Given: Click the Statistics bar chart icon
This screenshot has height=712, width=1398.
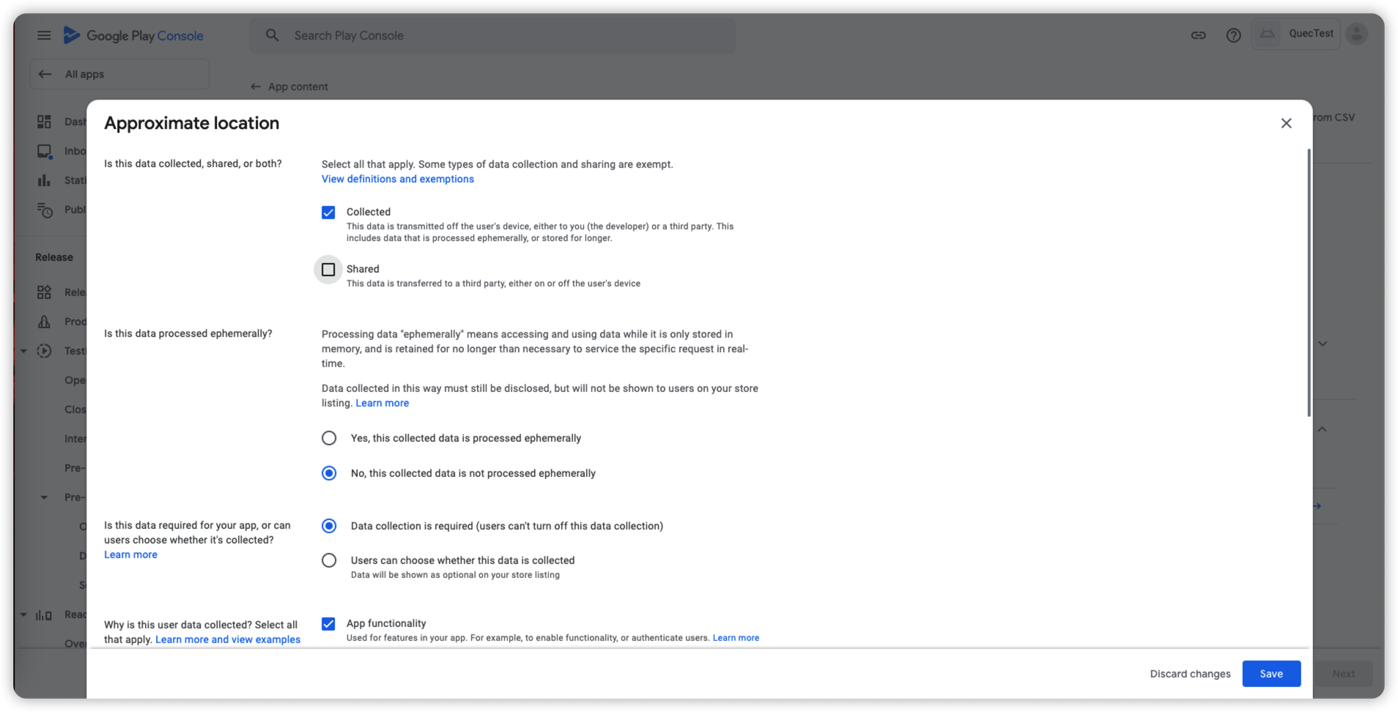Looking at the screenshot, I should coord(44,180).
